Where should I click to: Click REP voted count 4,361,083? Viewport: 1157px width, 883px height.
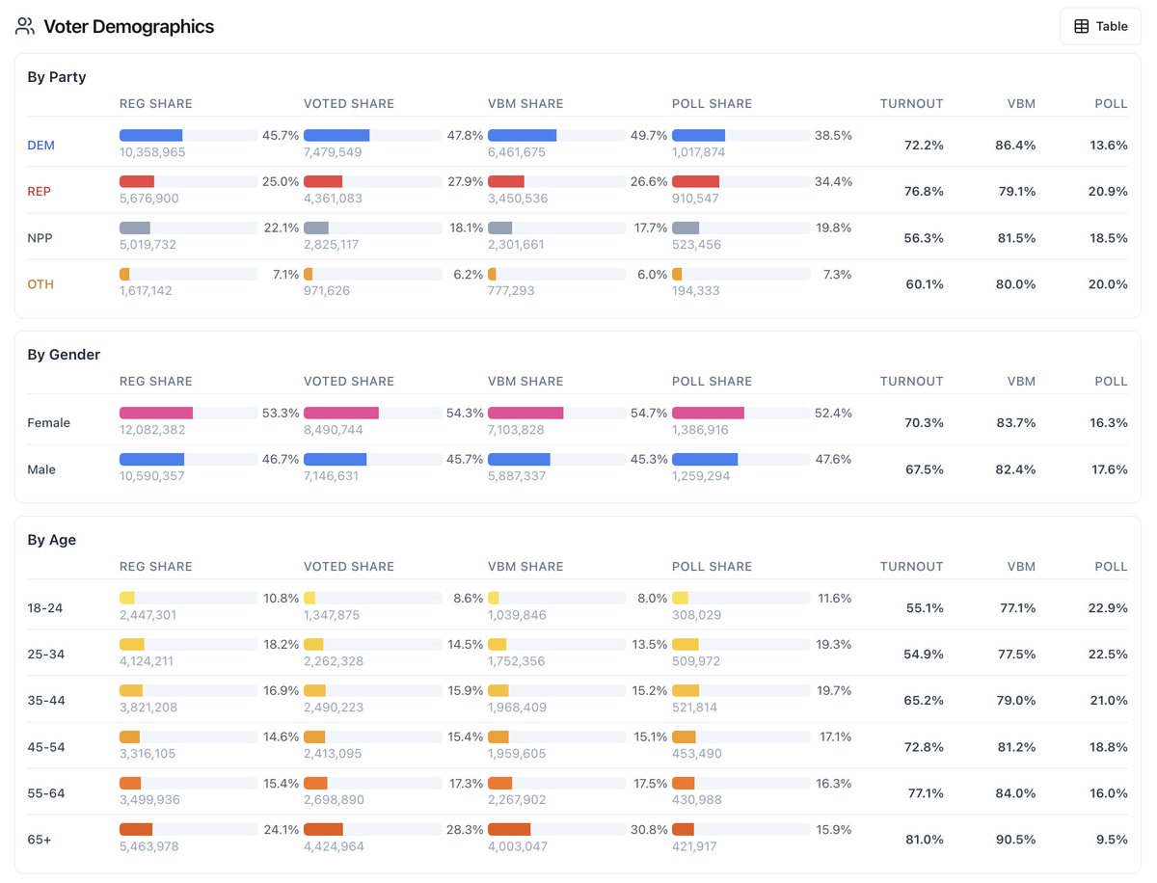333,199
